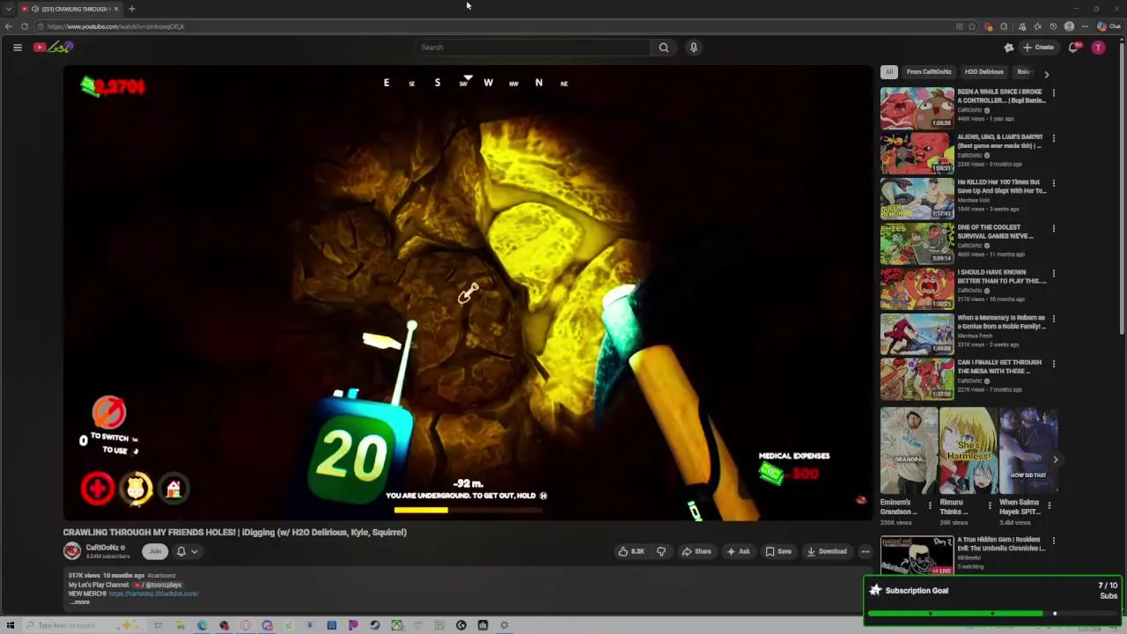Open the CaRtOoNz channel name link
The height and width of the screenshot is (634, 1127).
(102, 548)
